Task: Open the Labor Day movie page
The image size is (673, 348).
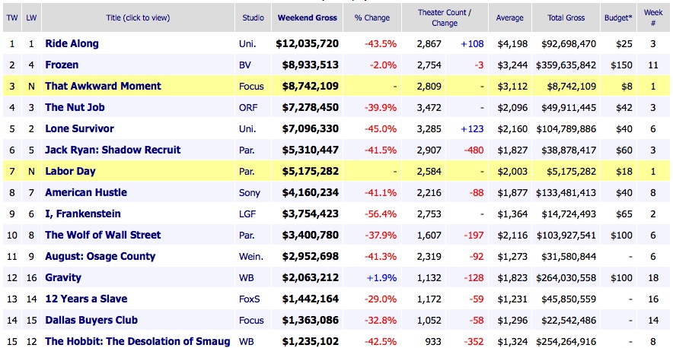Action: pyautogui.click(x=70, y=172)
